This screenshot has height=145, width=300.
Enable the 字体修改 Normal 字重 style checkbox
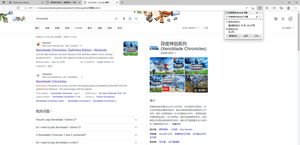coord(227,13)
